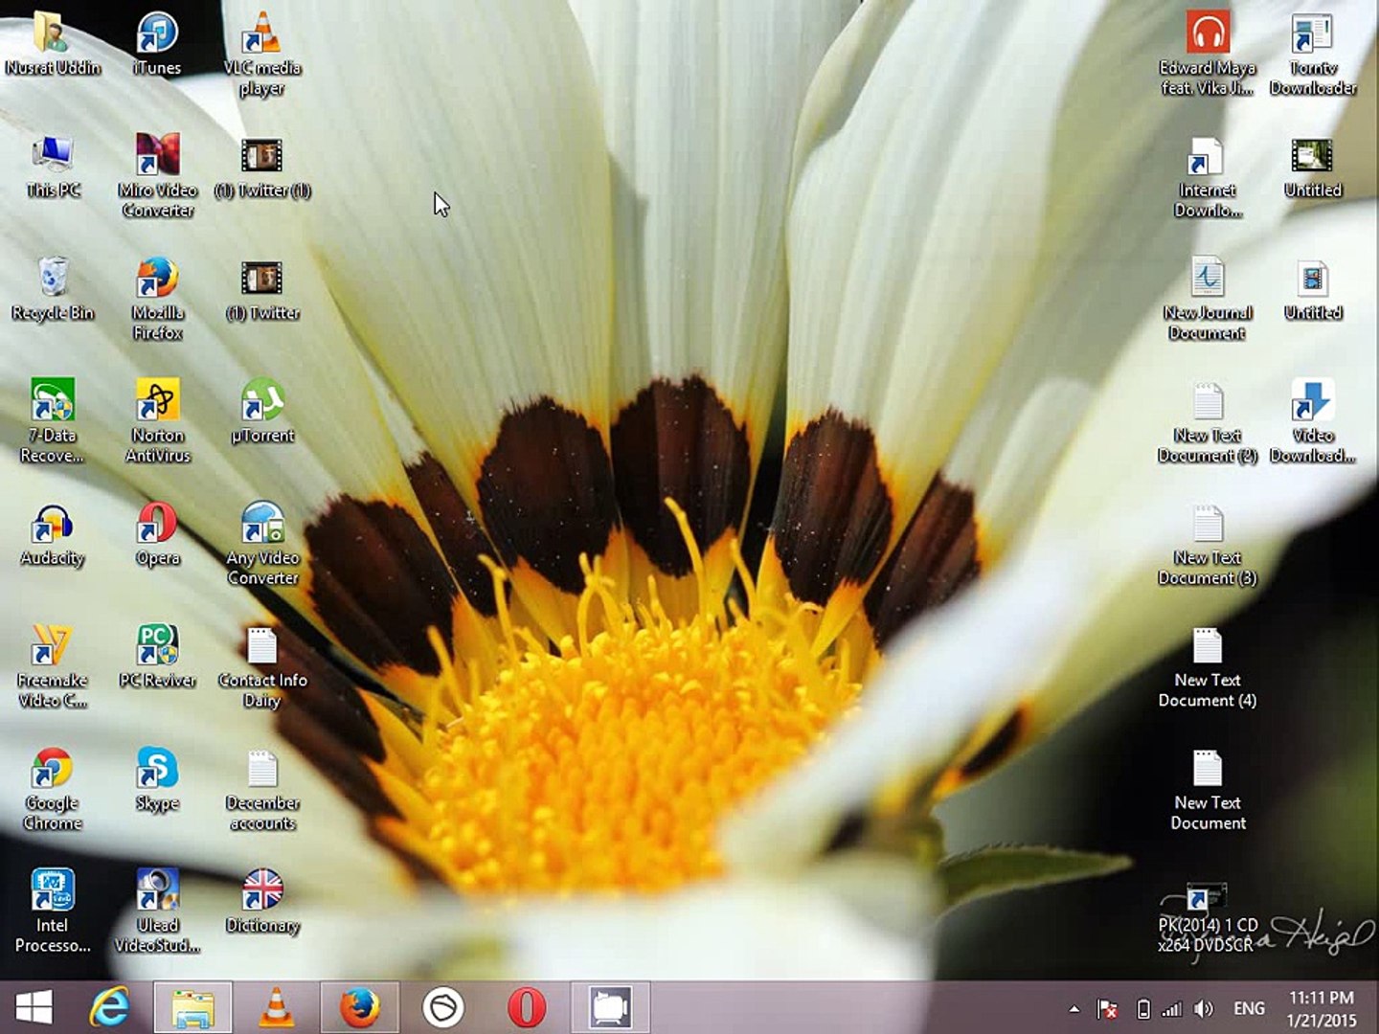Open File Explorer in the taskbar
The width and height of the screenshot is (1379, 1034).
(x=192, y=1007)
